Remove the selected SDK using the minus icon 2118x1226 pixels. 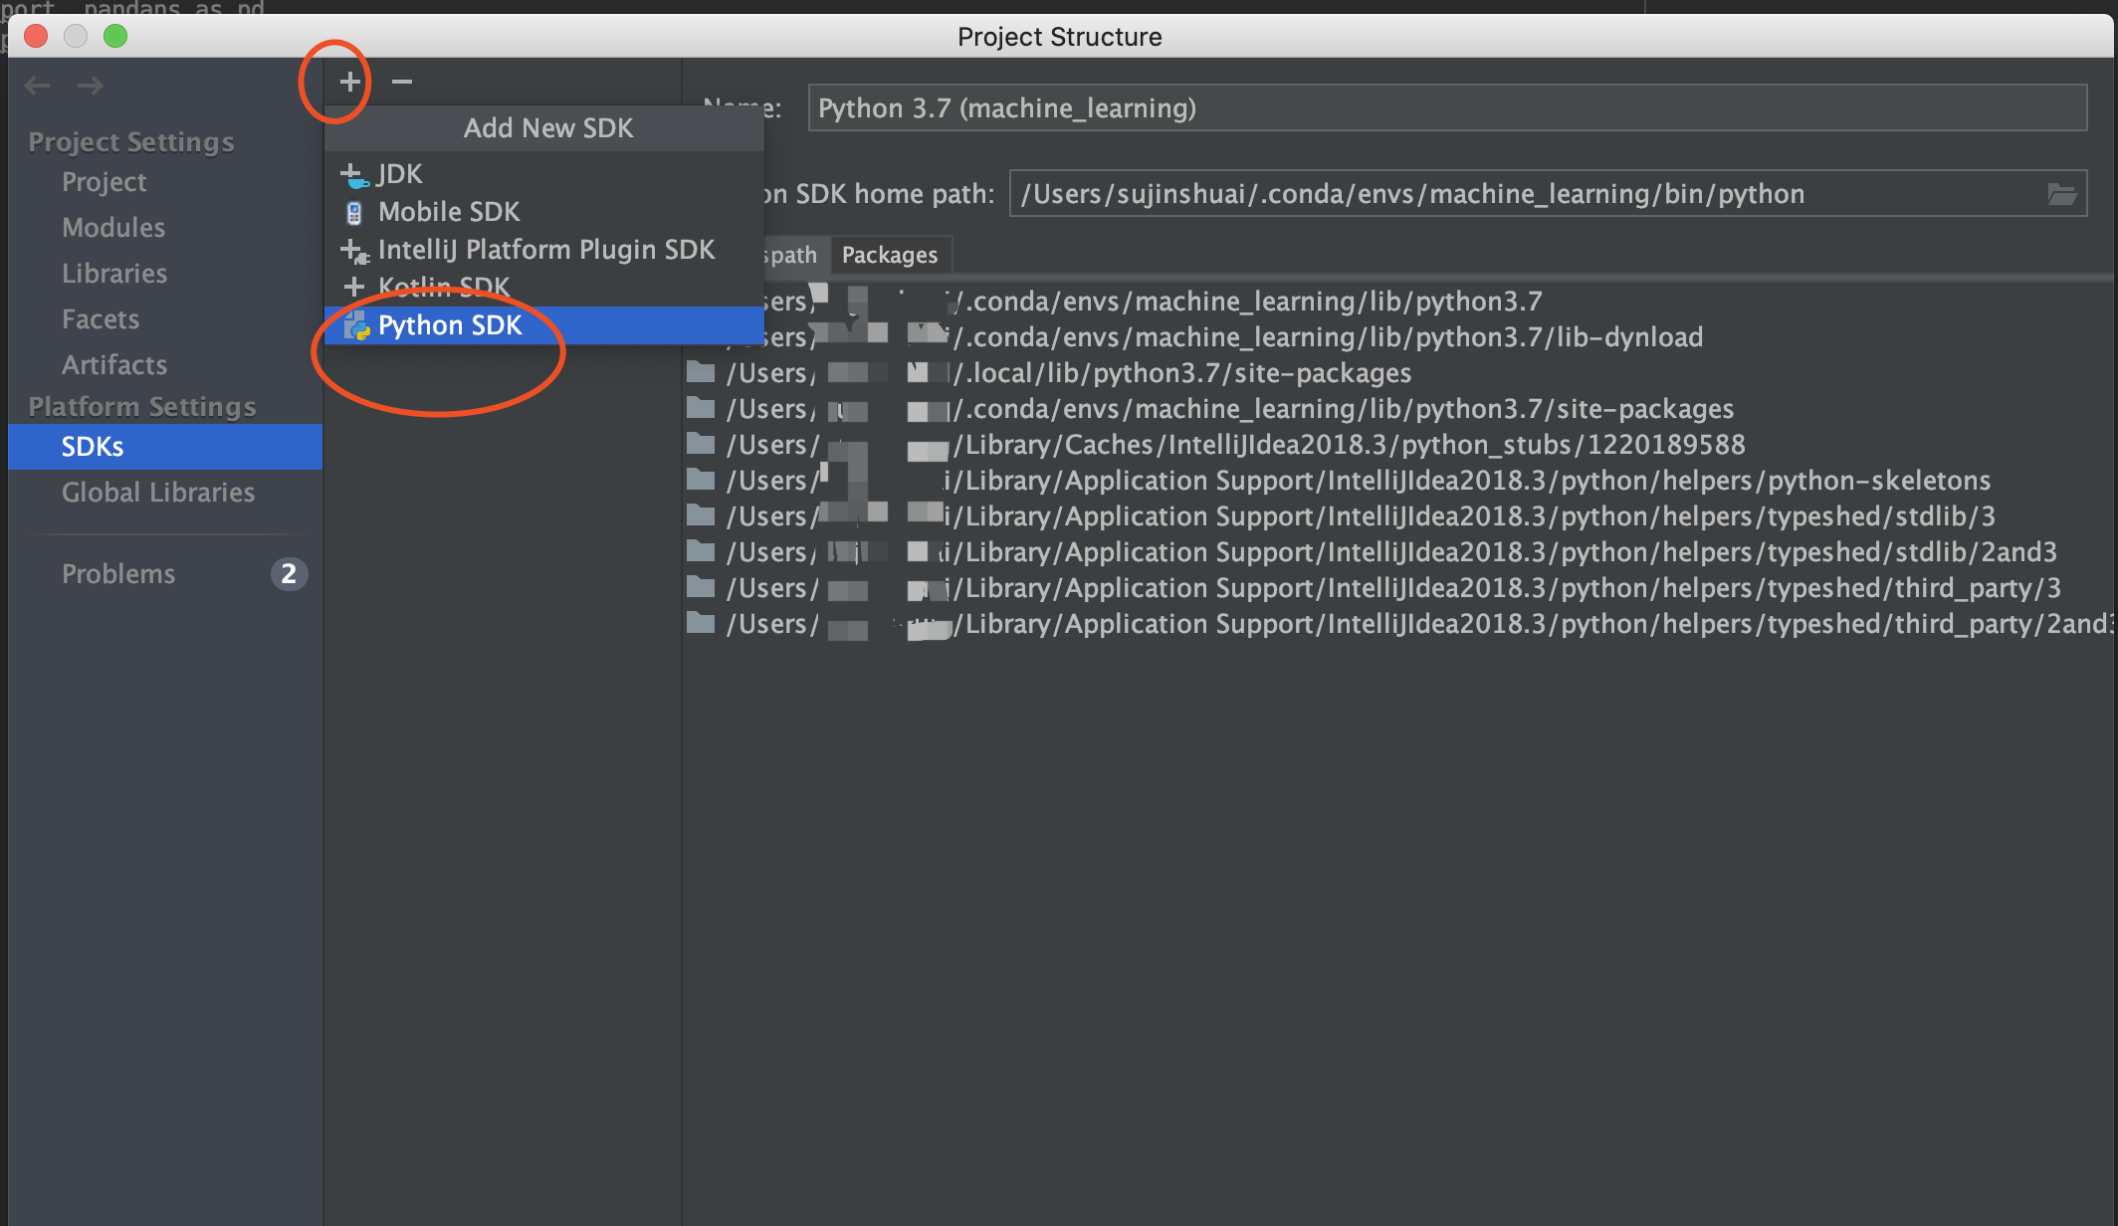(401, 82)
